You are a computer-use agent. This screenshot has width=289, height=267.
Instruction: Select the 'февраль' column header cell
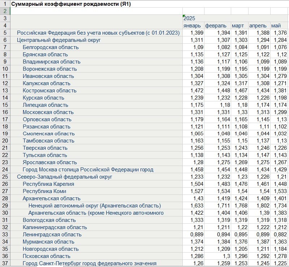217,26
